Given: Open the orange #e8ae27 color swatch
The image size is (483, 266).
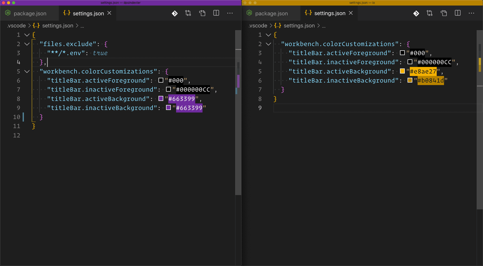Looking at the screenshot, I should [403, 71].
